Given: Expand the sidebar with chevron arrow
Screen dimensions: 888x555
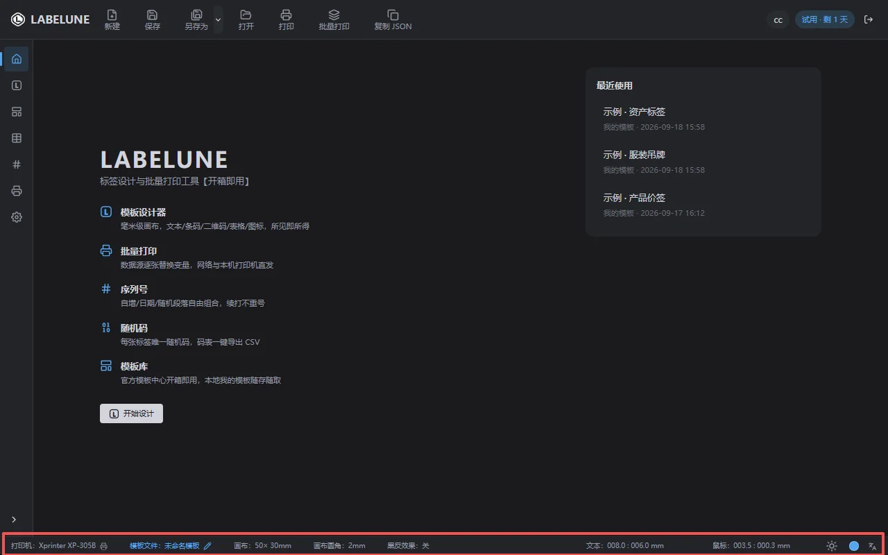Looking at the screenshot, I should pyautogui.click(x=14, y=520).
